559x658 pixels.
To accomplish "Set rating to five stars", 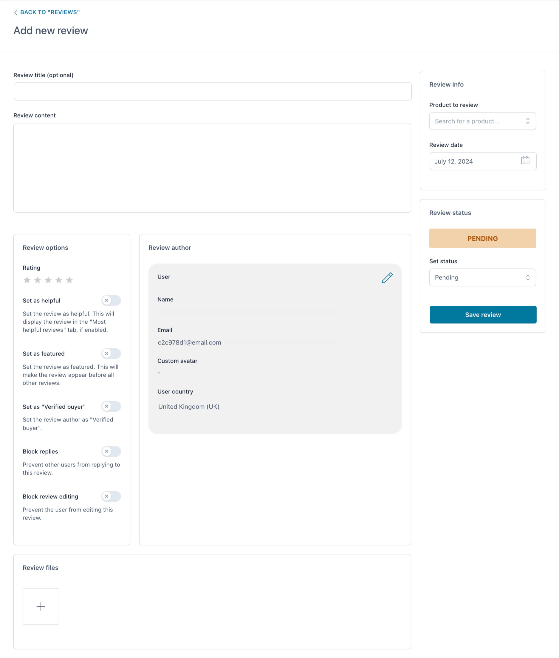I will tap(69, 280).
